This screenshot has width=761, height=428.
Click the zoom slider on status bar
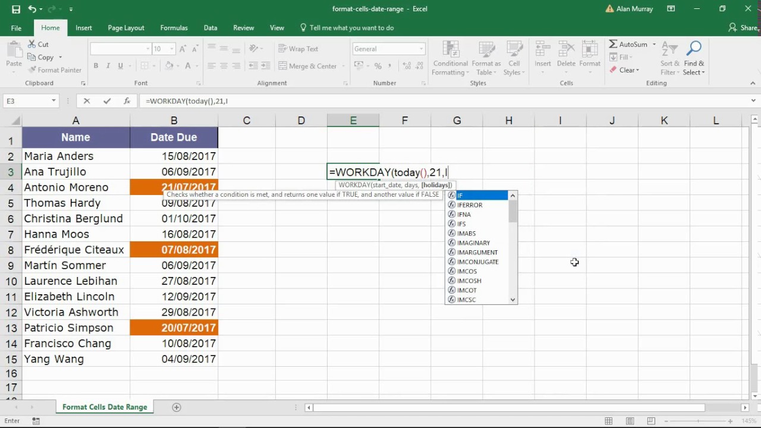point(699,421)
